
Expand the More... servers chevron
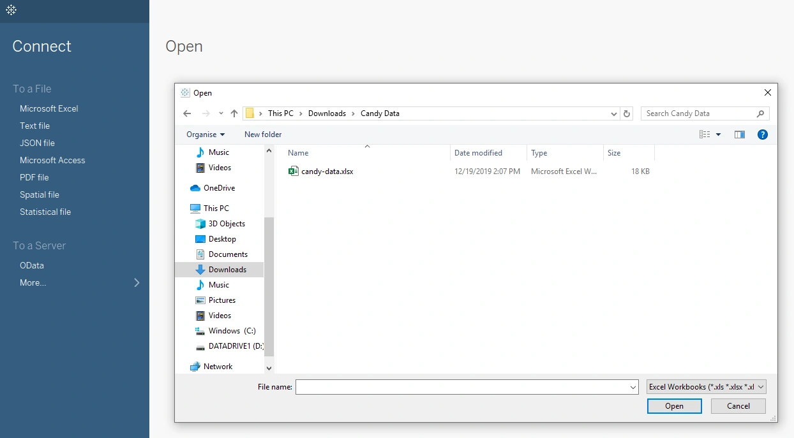click(137, 282)
